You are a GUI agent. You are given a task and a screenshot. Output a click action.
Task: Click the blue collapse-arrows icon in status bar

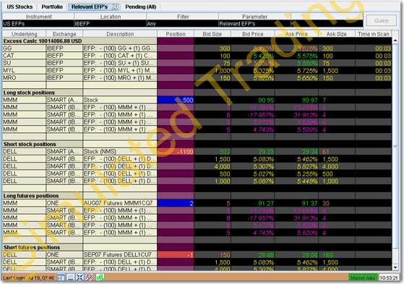(79, 277)
